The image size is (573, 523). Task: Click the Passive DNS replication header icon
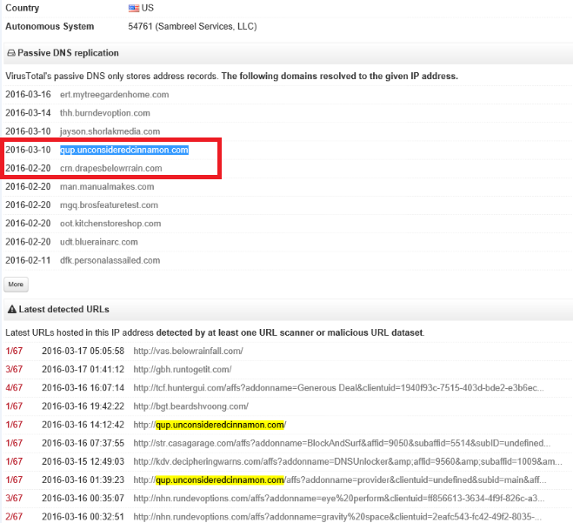(11, 53)
